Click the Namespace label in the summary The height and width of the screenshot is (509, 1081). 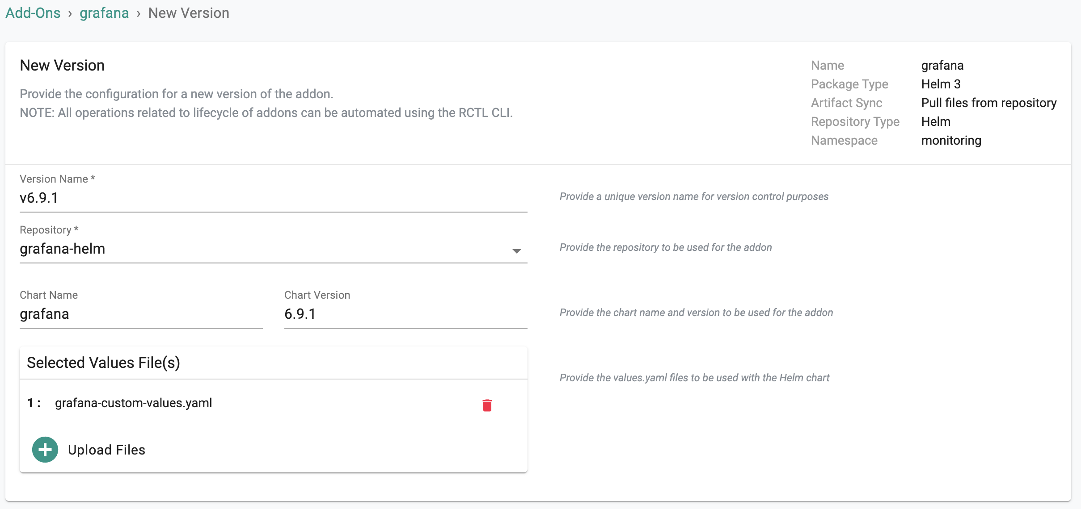[844, 141]
